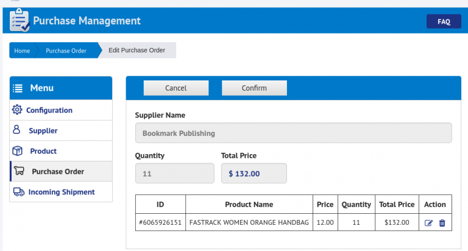The height and width of the screenshot is (251, 468).
Task: Edit the Fastrack handbag row with pencil icon
Action: coord(428,223)
